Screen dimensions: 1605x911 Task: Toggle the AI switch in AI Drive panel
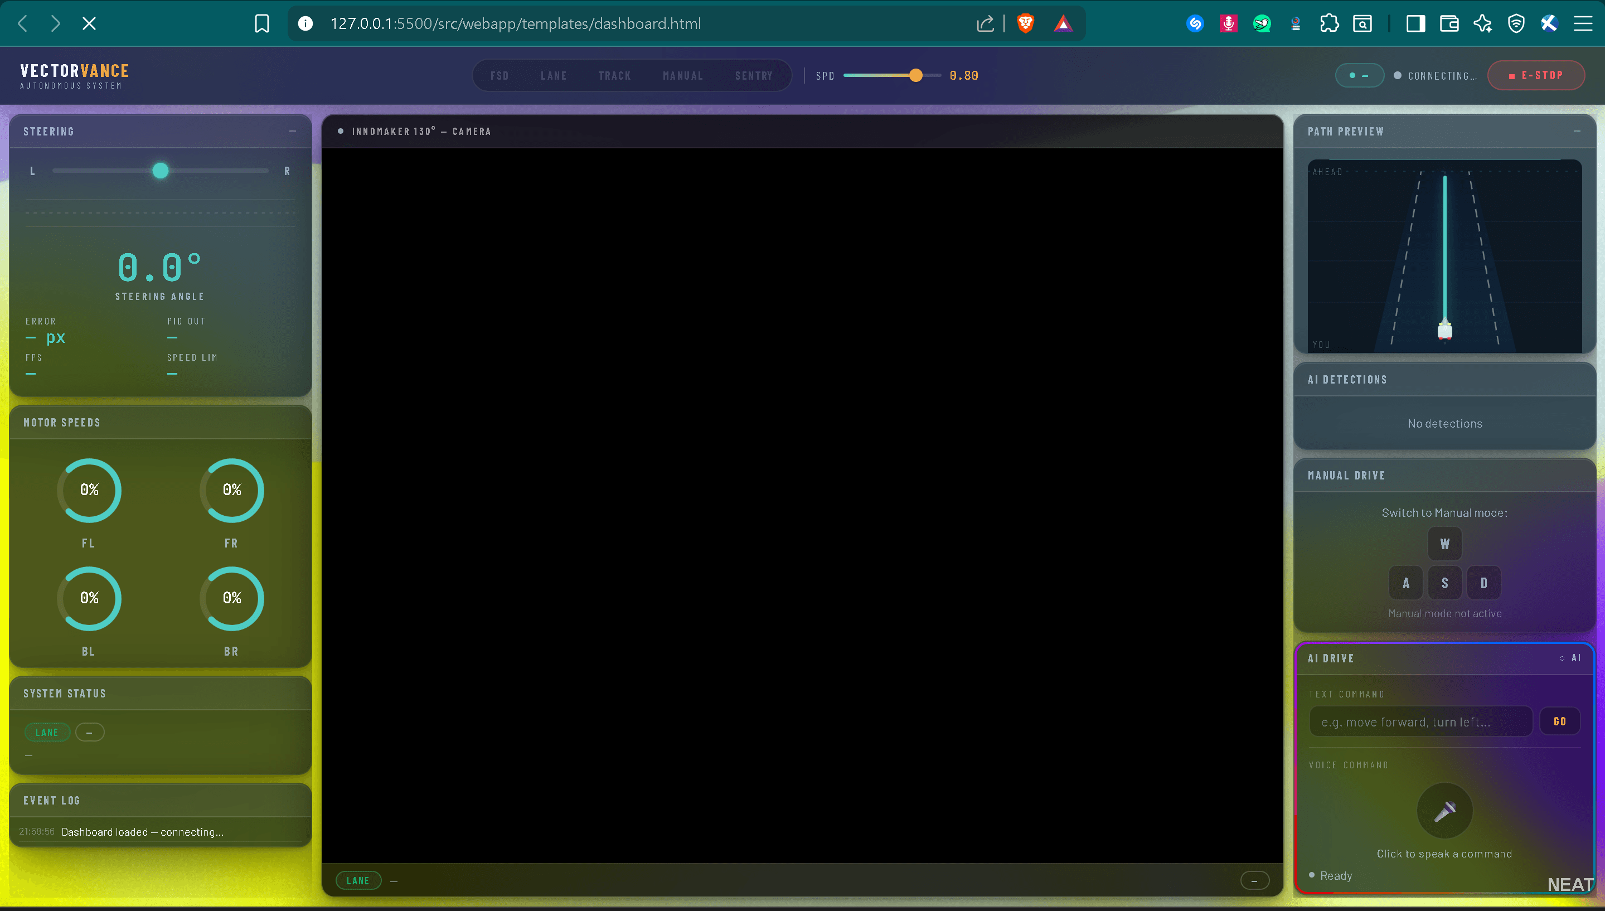click(x=1570, y=658)
